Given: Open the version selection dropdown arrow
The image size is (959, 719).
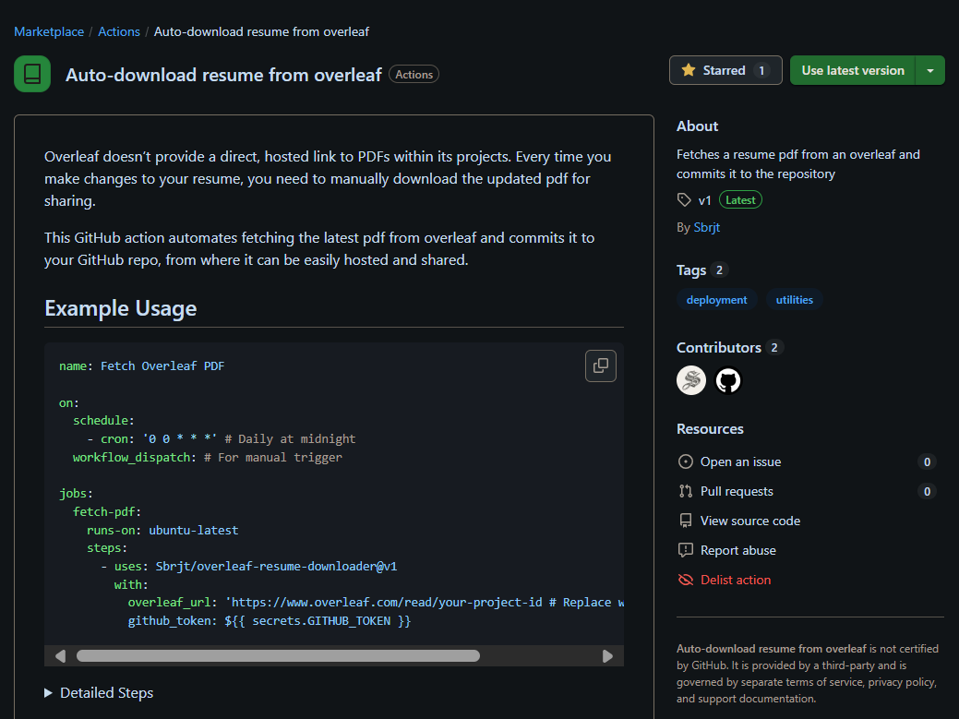Looking at the screenshot, I should coord(929,70).
